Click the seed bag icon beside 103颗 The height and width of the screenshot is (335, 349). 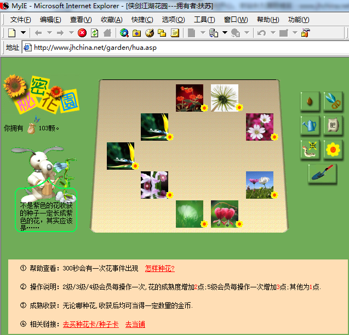(31, 129)
